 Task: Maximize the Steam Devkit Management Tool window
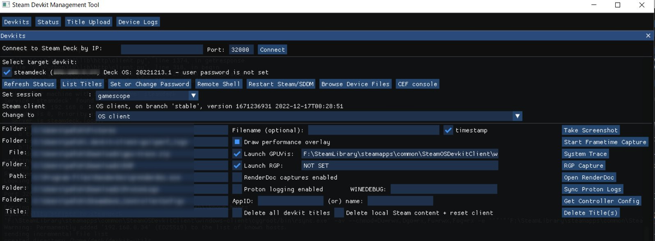pyautogui.click(x=617, y=5)
